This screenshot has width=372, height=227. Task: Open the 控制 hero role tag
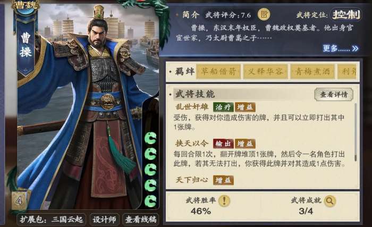click(x=346, y=15)
